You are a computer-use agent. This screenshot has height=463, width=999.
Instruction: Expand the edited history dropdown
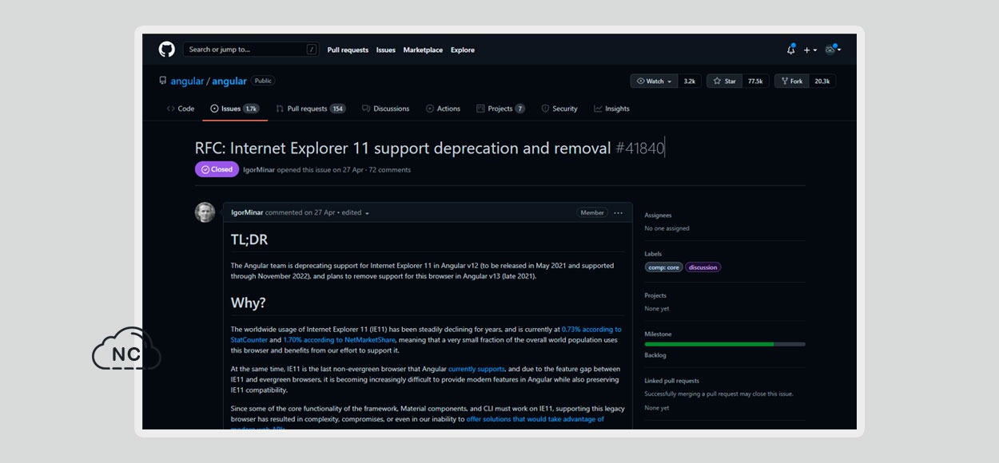click(356, 213)
